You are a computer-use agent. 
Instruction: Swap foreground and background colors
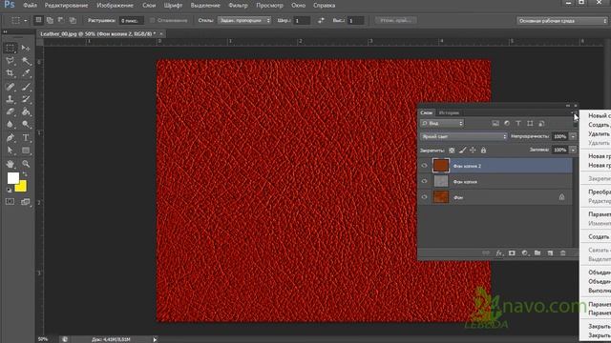pos(26,174)
